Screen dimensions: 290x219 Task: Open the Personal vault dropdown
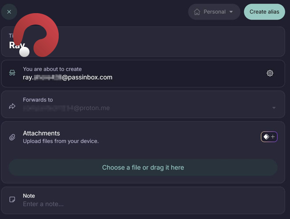pyautogui.click(x=214, y=12)
